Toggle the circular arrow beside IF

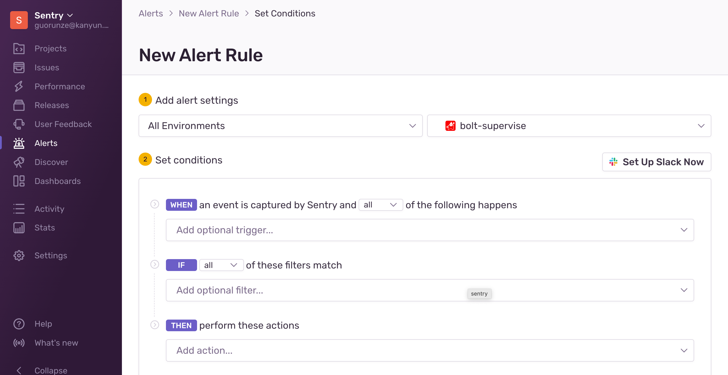click(155, 264)
